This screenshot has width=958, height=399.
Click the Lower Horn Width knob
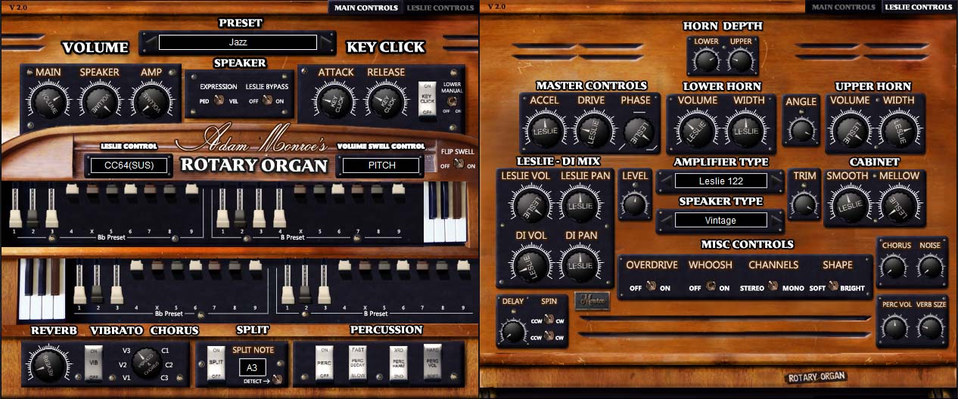745,129
